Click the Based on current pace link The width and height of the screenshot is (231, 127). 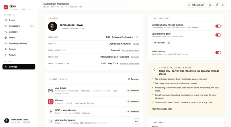coord(130,64)
